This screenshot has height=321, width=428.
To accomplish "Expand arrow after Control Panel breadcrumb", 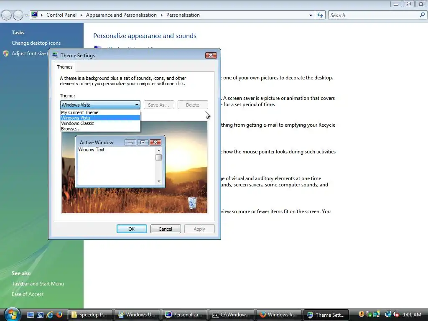I will 82,15.
